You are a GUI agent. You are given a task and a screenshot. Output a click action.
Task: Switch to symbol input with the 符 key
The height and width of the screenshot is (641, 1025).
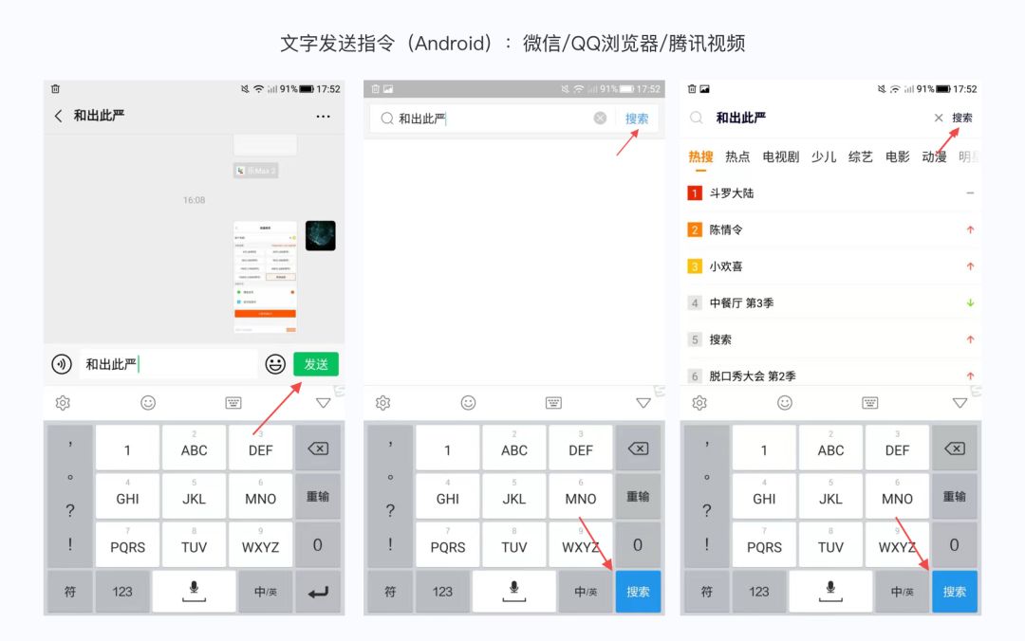[70, 591]
